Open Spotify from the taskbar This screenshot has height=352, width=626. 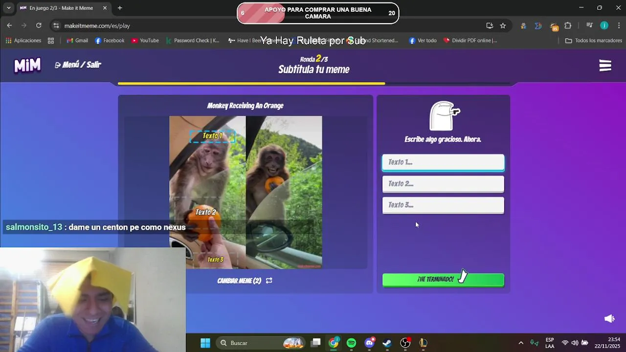coord(351,343)
